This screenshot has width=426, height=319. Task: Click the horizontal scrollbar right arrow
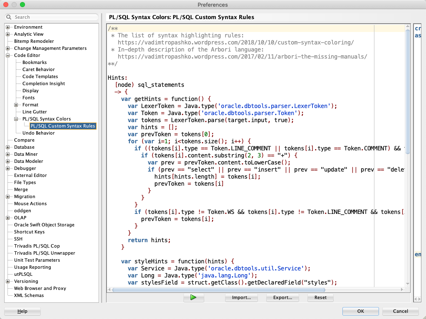(x=402, y=290)
